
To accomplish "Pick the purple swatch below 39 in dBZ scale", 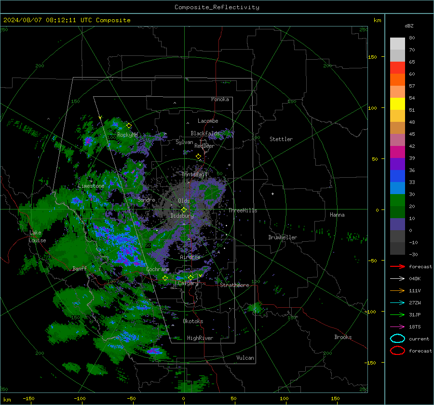I will (397, 164).
